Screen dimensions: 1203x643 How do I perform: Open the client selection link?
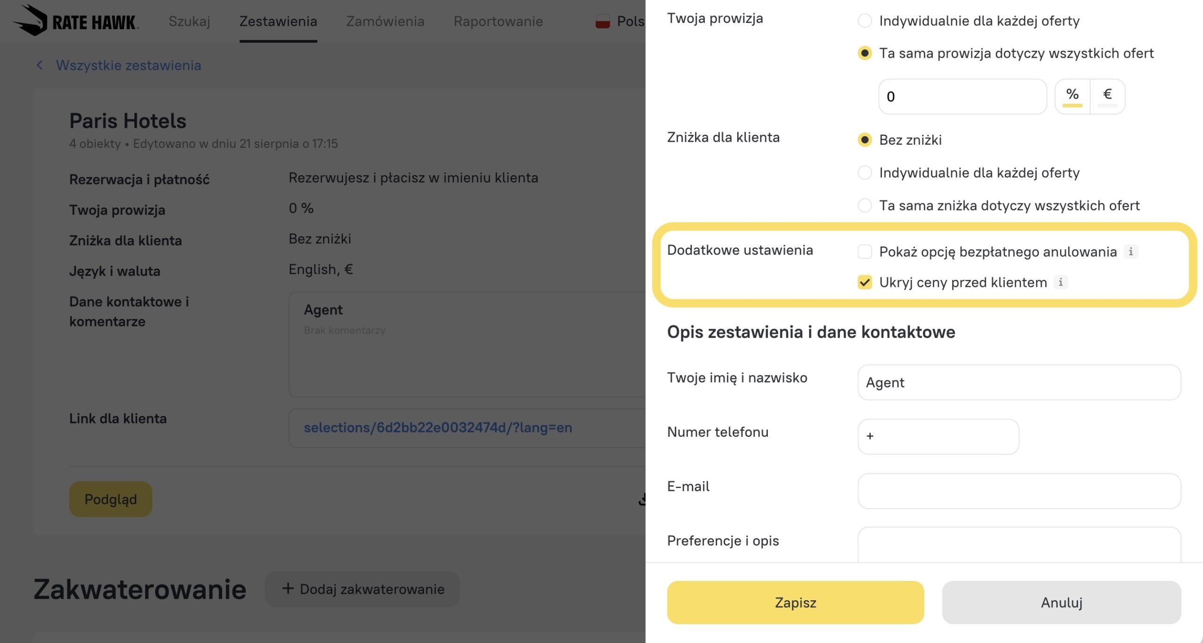437,427
